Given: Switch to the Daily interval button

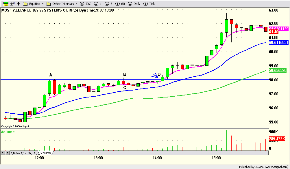Looking at the screenshot, I should [x=134, y=4].
